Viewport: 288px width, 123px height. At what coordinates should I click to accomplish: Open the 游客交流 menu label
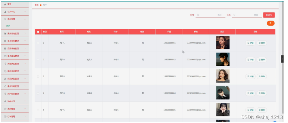tap(11, 101)
